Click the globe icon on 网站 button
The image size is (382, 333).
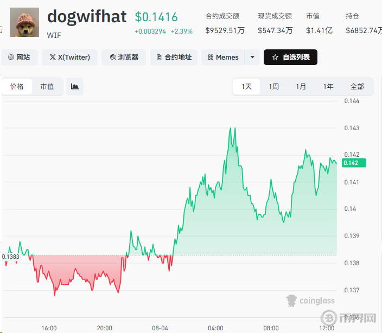point(11,57)
